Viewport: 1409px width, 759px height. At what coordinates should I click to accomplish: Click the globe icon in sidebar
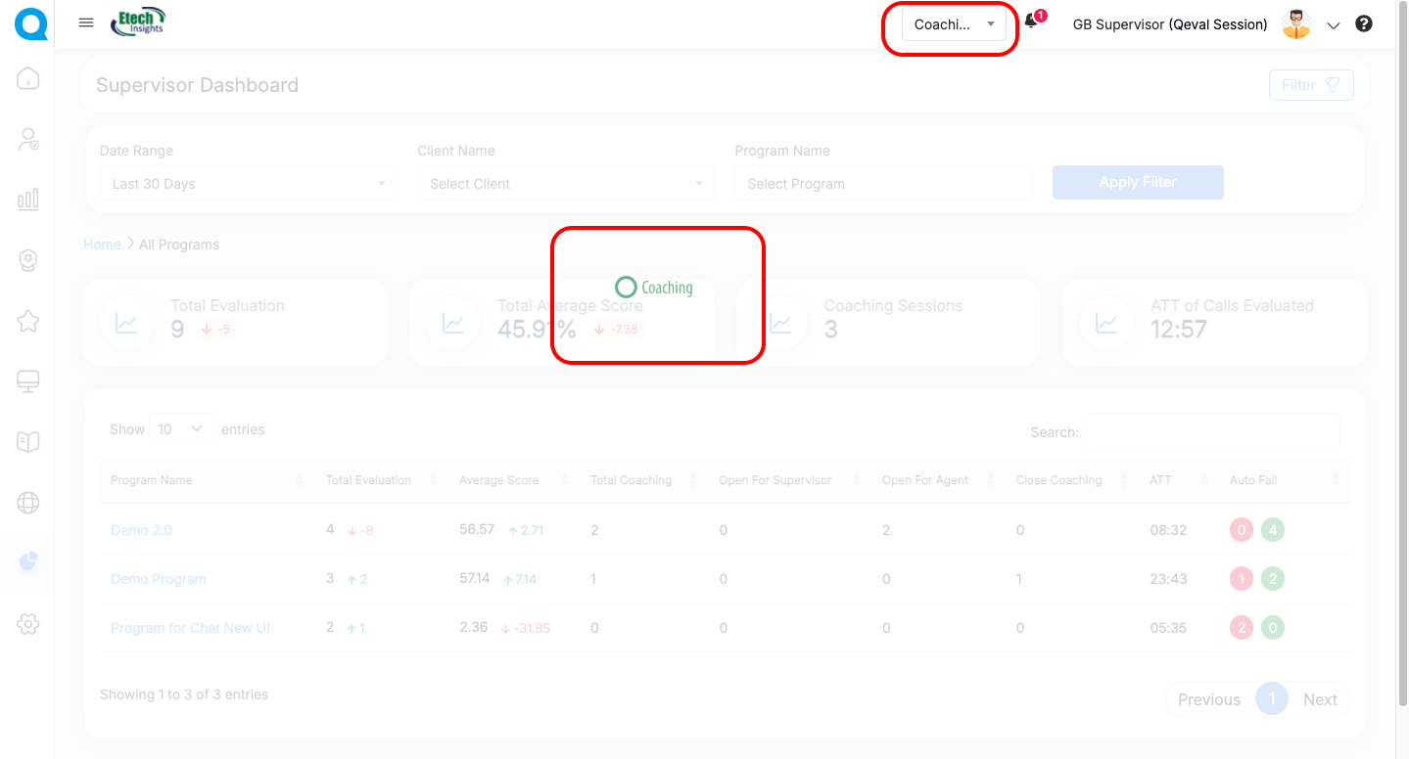28,503
